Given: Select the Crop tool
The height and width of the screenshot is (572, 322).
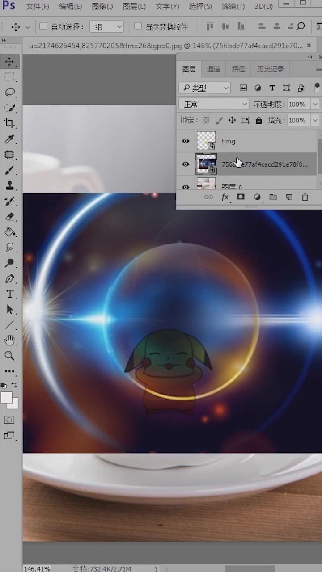Looking at the screenshot, I should coord(9,124).
